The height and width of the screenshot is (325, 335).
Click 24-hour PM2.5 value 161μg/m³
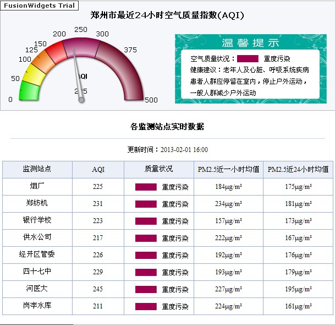(298, 306)
